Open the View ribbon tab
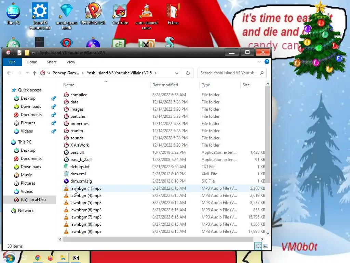 pyautogui.click(x=71, y=62)
